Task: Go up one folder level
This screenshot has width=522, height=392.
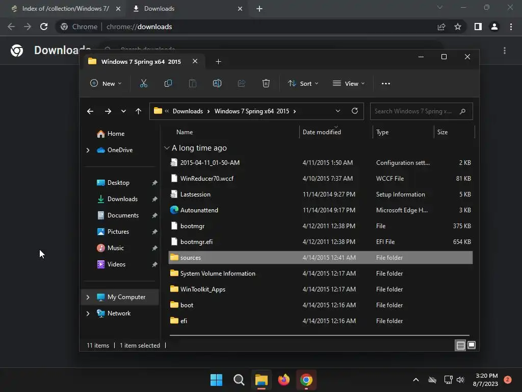Action: (x=139, y=111)
